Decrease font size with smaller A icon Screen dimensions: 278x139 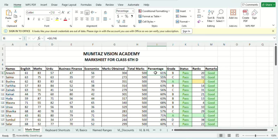coord(68,12)
